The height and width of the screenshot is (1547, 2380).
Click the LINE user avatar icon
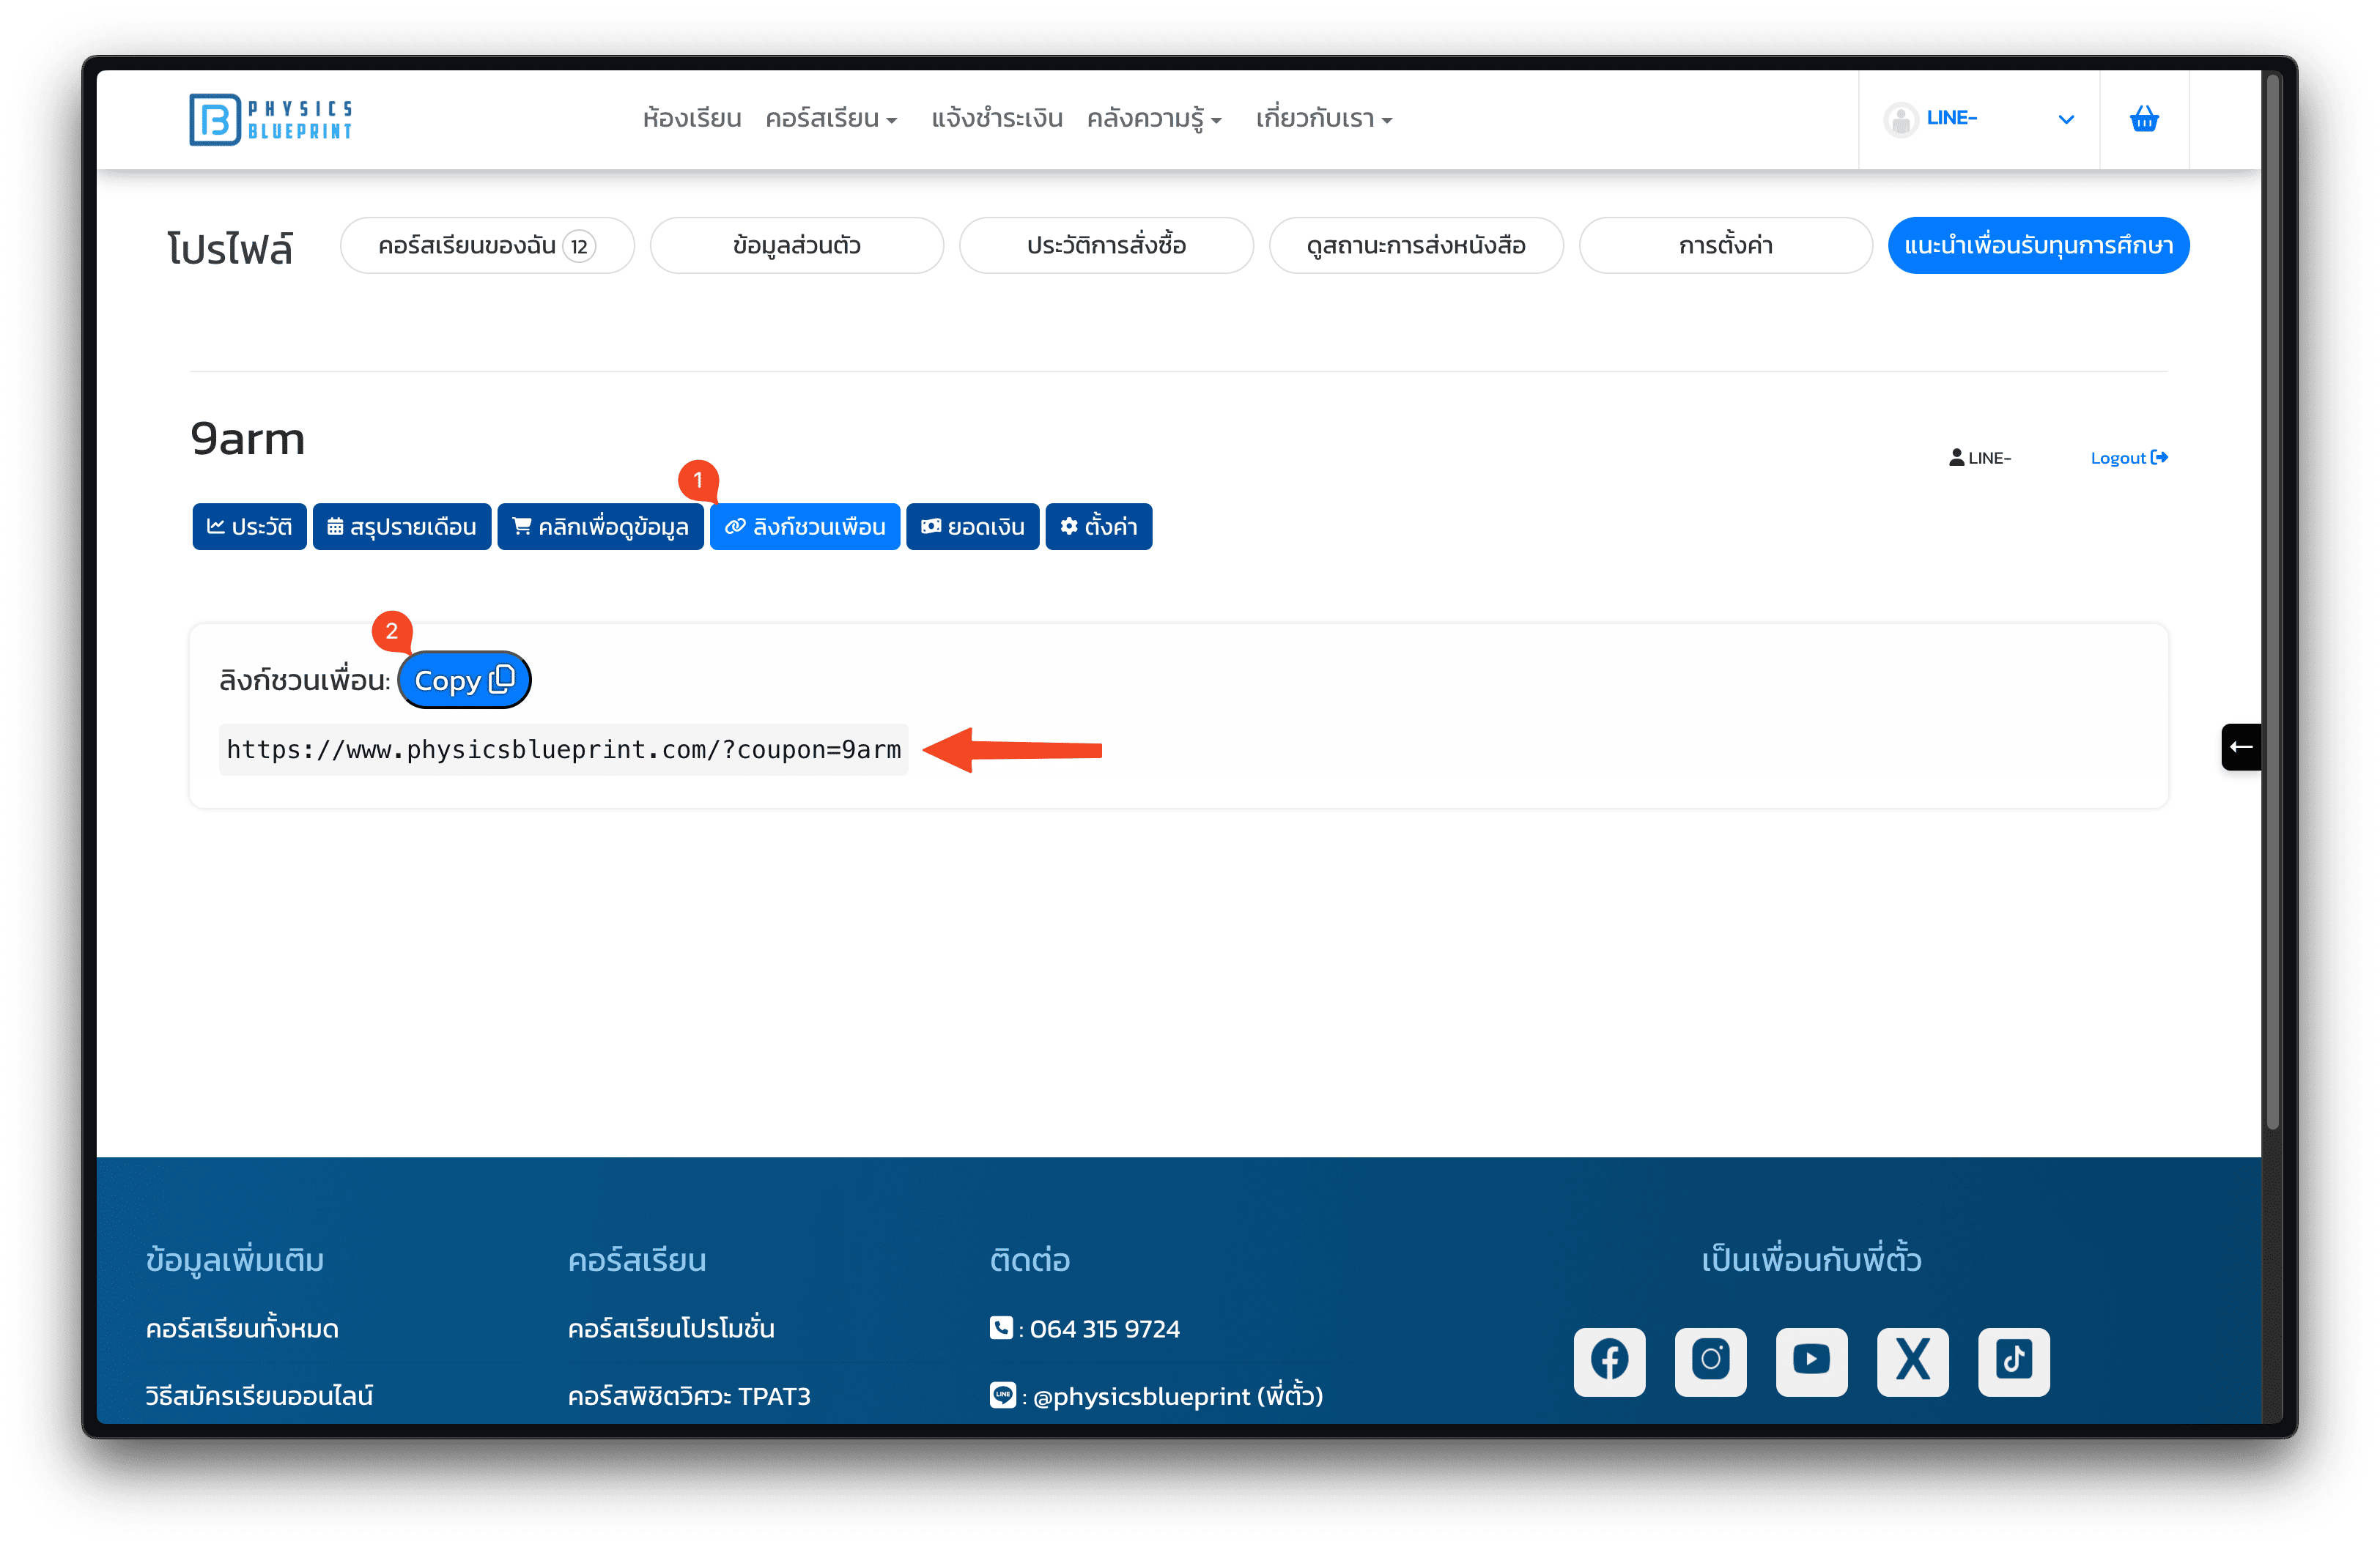(x=1900, y=119)
